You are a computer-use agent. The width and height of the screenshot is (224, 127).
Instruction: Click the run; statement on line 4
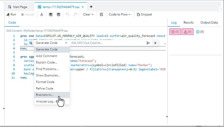pos(24,48)
